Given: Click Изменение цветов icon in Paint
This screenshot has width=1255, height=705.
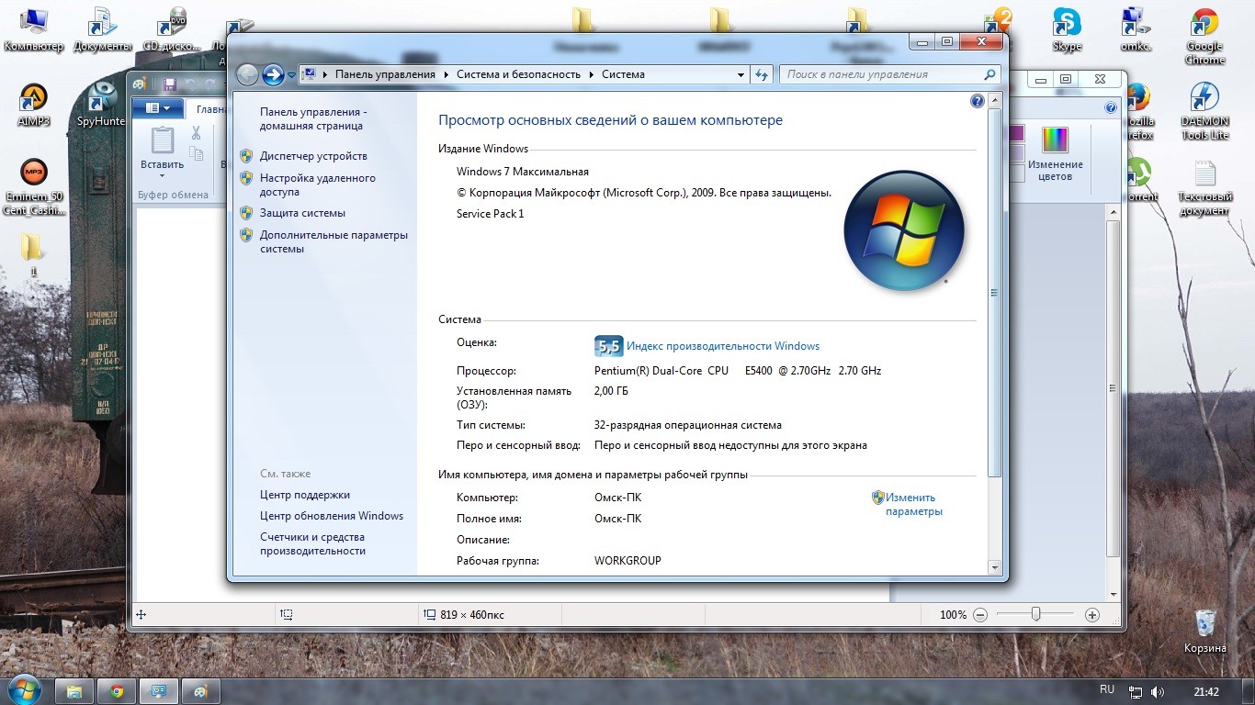Looking at the screenshot, I should (1055, 153).
